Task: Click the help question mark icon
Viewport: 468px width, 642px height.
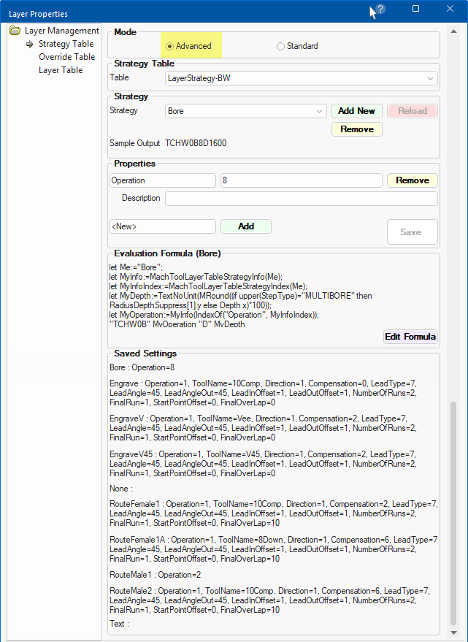Action: [380, 9]
